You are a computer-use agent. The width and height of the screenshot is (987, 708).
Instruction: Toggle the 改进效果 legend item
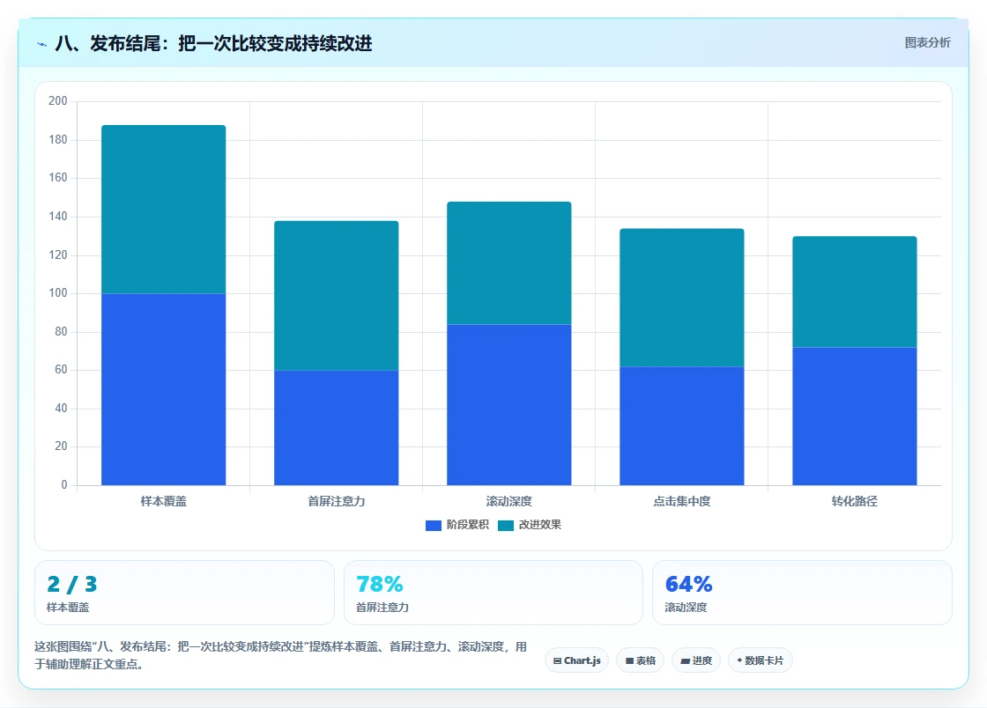pos(530,525)
